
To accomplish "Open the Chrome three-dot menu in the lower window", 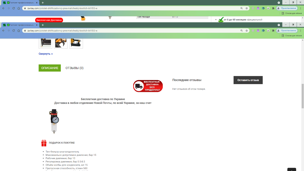I will tap(300, 30).
